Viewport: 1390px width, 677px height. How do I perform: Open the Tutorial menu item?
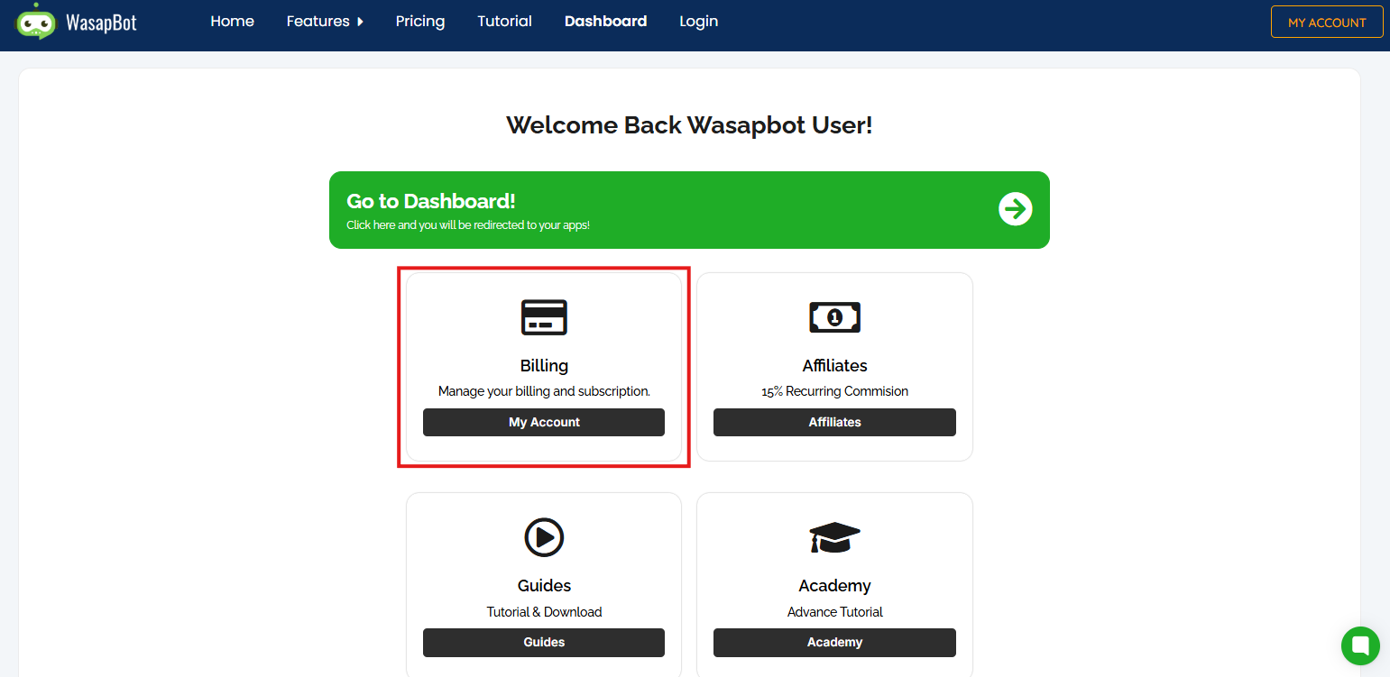[x=504, y=21]
